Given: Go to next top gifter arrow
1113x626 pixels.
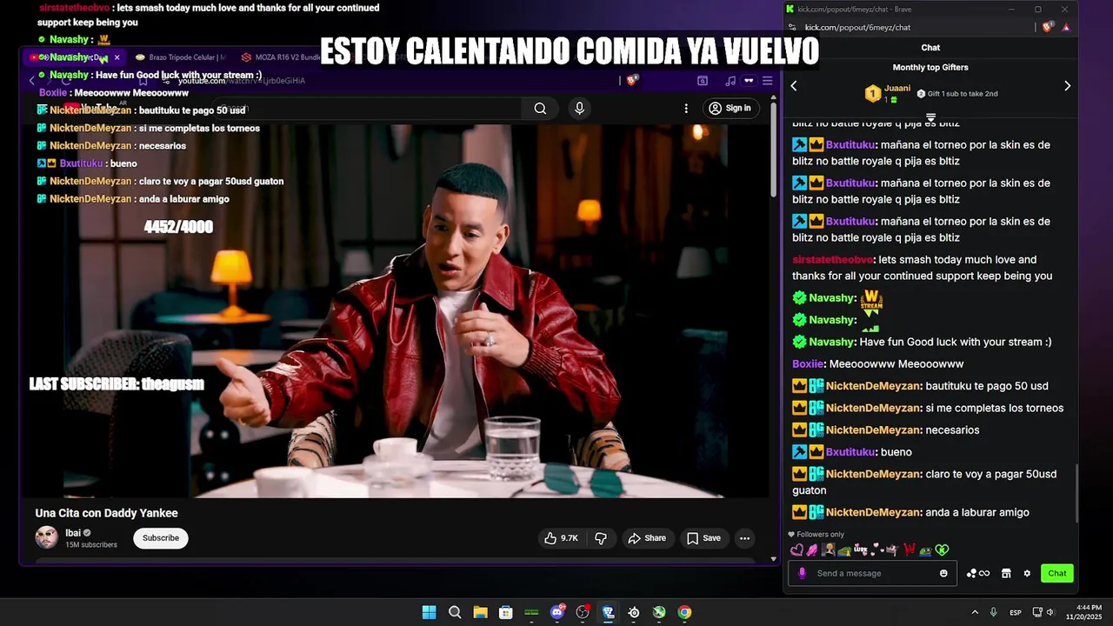Looking at the screenshot, I should tap(1067, 86).
